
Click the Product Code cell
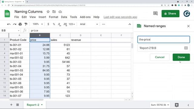click(19, 40)
